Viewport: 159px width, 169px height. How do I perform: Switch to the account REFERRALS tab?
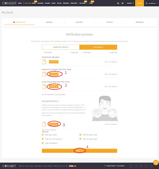pyautogui.click(x=140, y=22)
